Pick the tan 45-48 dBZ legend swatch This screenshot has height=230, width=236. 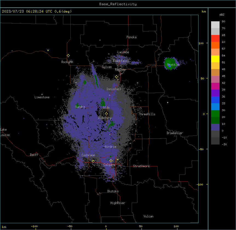(x=215, y=72)
